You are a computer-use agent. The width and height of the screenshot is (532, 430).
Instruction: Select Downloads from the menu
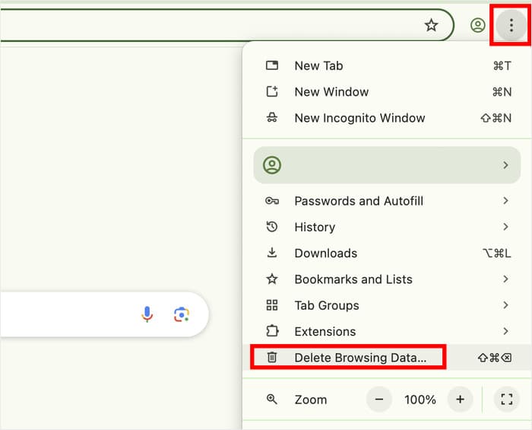point(387,253)
